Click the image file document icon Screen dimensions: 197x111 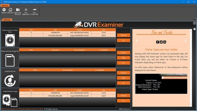[10, 60]
